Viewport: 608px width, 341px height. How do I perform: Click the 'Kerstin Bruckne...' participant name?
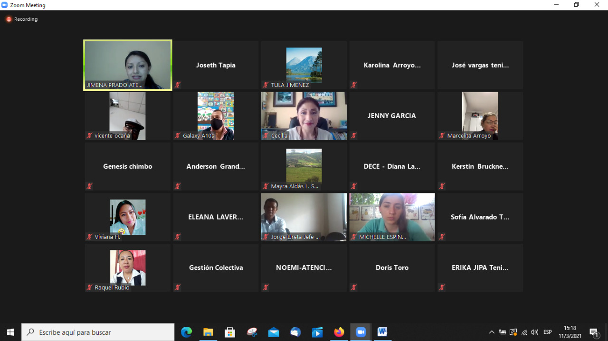[480, 166]
